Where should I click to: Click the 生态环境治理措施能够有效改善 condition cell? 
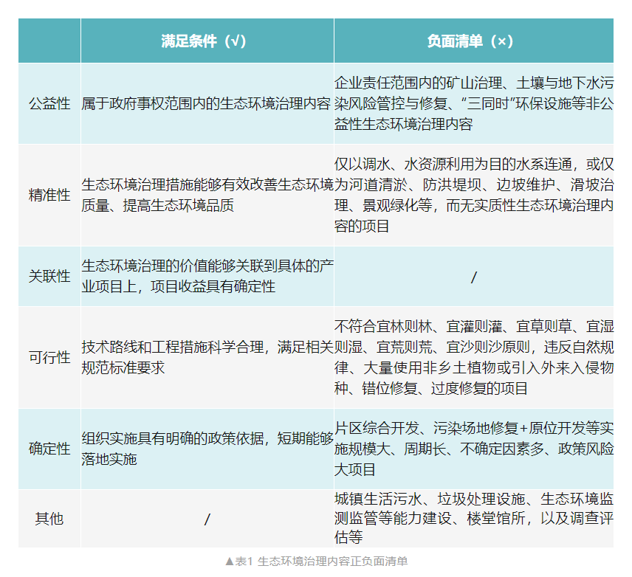tap(207, 195)
